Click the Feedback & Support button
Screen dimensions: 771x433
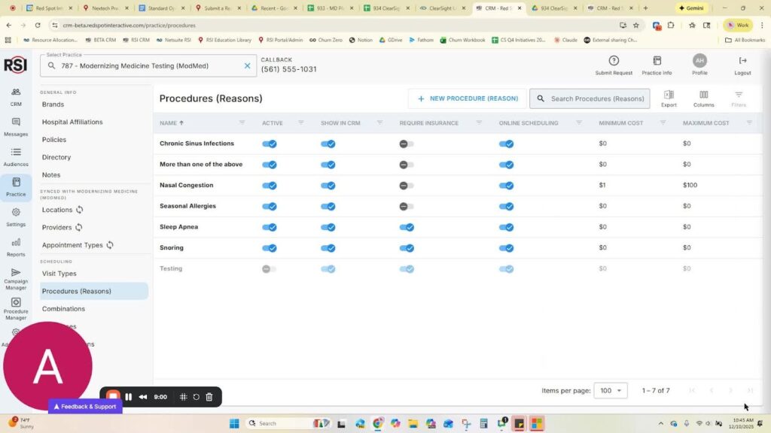click(x=84, y=407)
